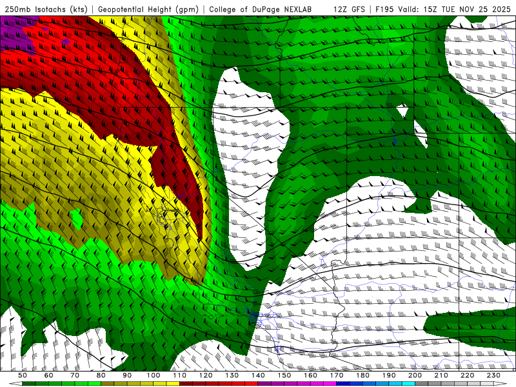Click the 130 label on the color scale

232,375
